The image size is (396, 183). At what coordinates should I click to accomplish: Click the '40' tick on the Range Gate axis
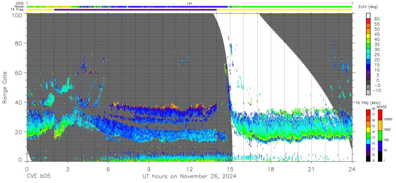[x=18, y=102]
